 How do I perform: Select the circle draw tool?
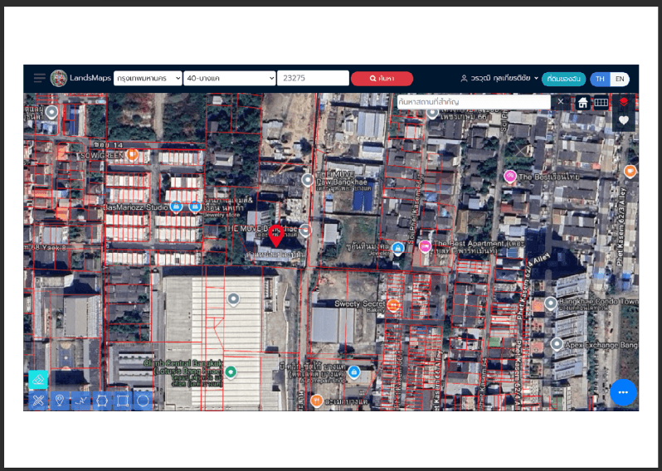tap(144, 401)
